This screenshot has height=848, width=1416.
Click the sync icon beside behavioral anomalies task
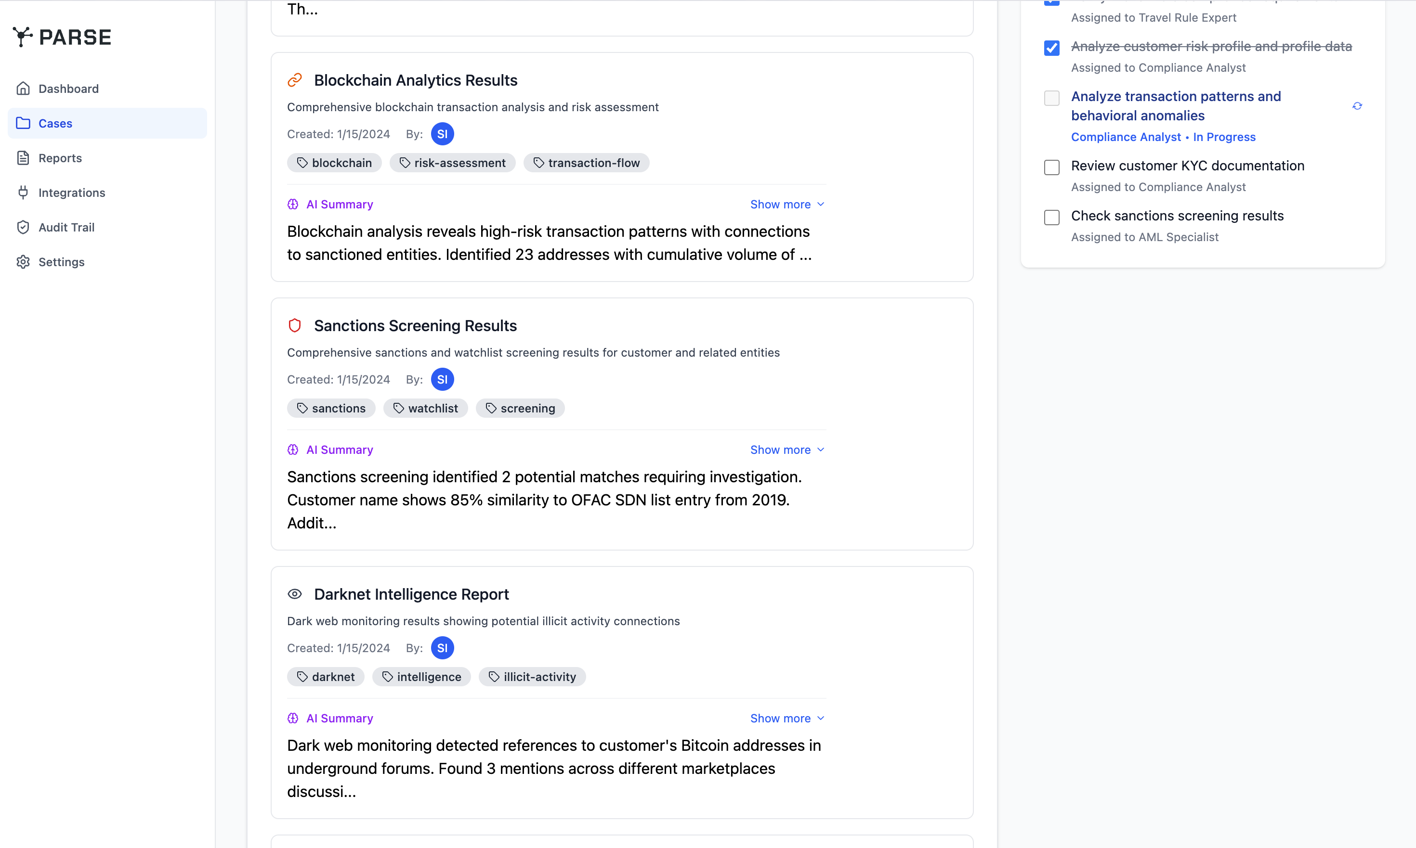1357,106
